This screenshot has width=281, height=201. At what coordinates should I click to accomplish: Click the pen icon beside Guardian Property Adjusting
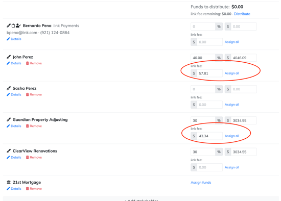click(9, 120)
